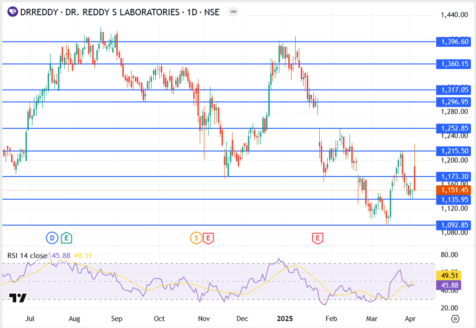Viewport: 476px width, 328px height.
Task: Click the 1,252.85 horizontal line price label
Action: pyautogui.click(x=454, y=128)
